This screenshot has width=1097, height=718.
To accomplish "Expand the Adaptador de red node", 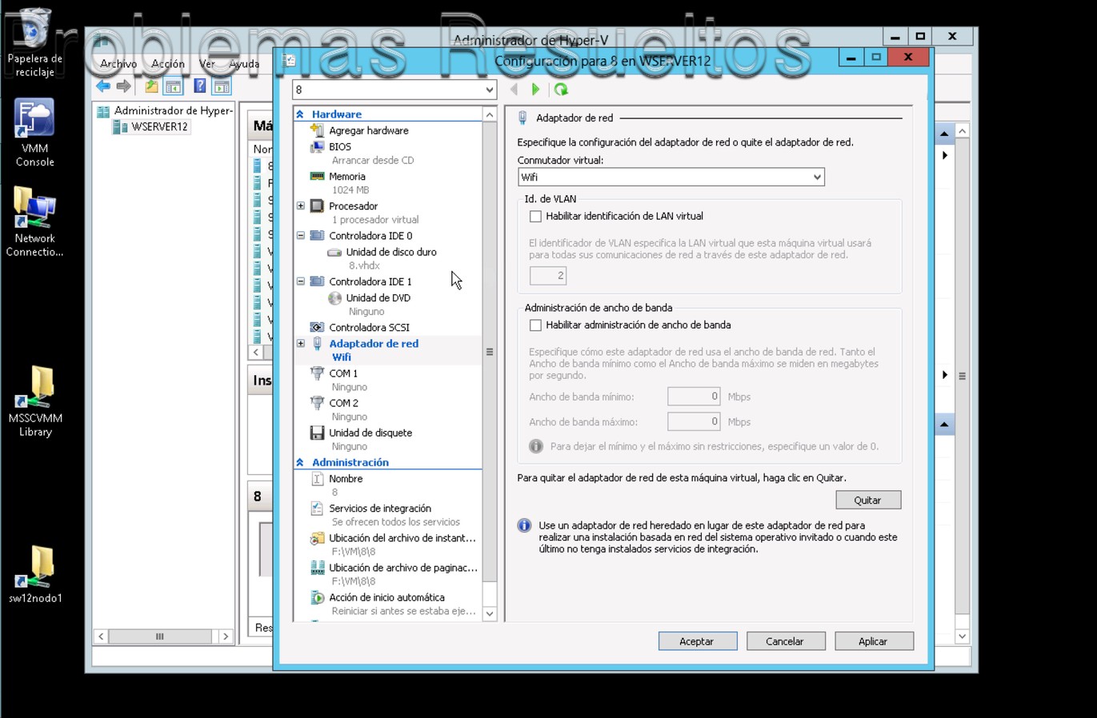I will (x=301, y=344).
